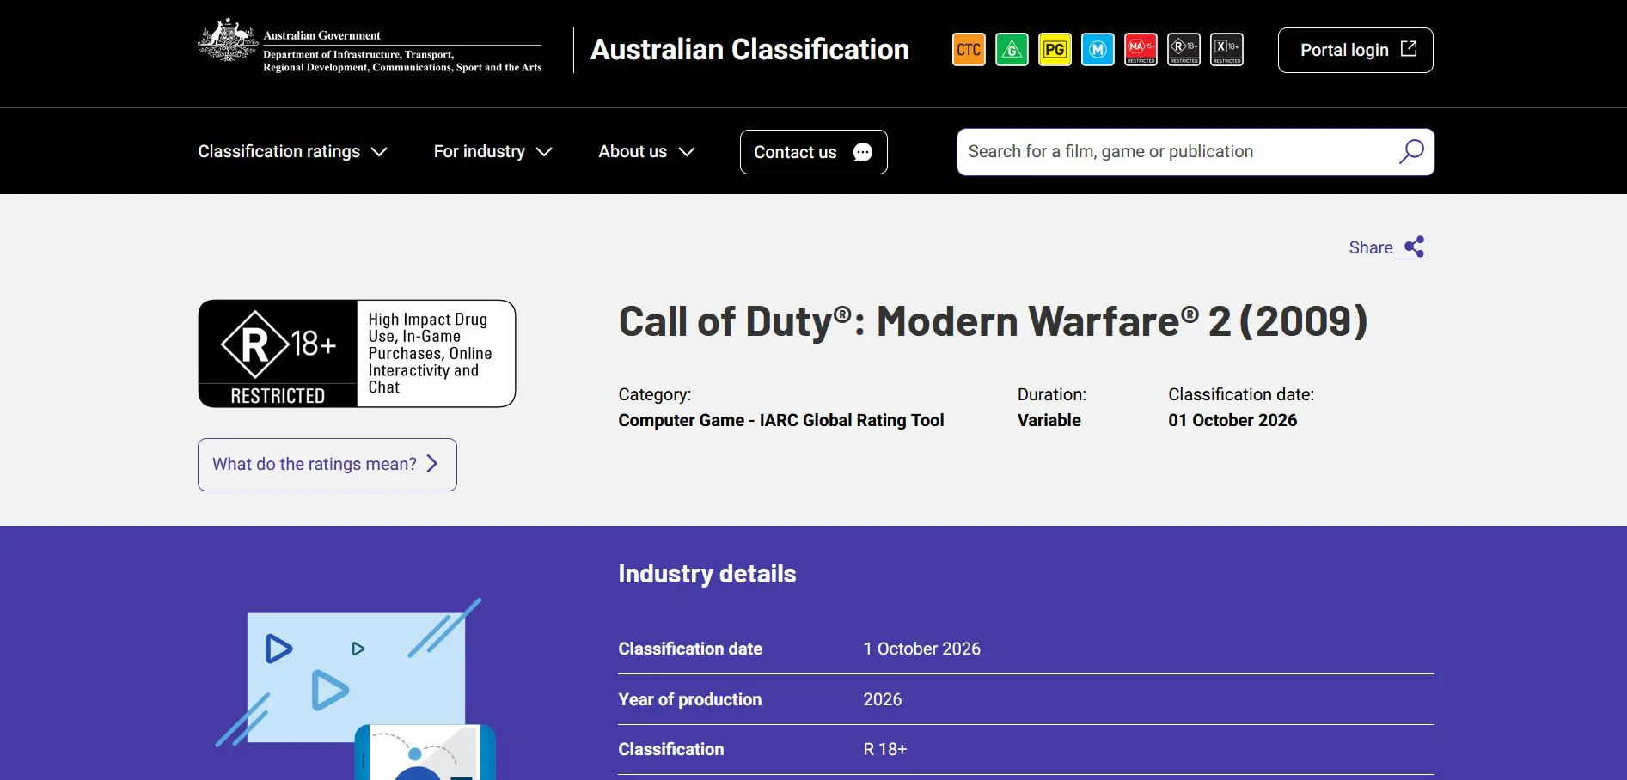Select Year of production value "2026"
Image resolution: width=1627 pixels, height=780 pixels.
click(883, 699)
